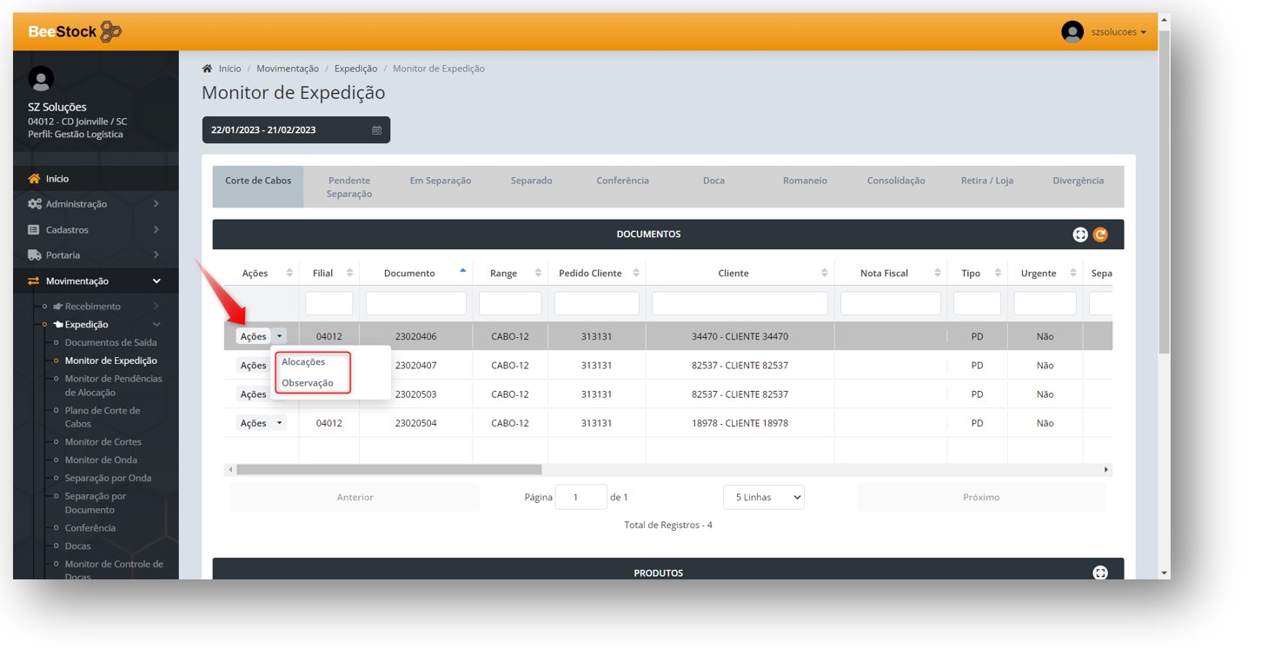Click the fullscreen icon in Documentos header
The height and width of the screenshot is (648, 1261).
(1080, 235)
